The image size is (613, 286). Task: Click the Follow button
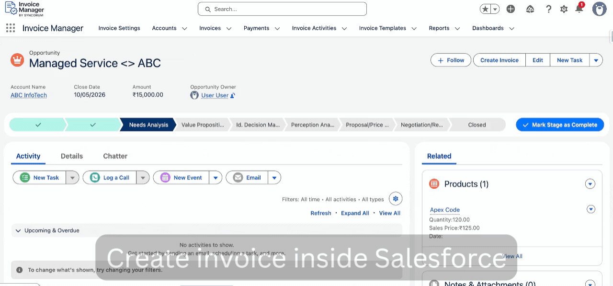click(x=451, y=60)
